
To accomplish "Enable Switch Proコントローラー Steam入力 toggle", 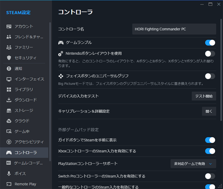I will (x=210, y=176).
